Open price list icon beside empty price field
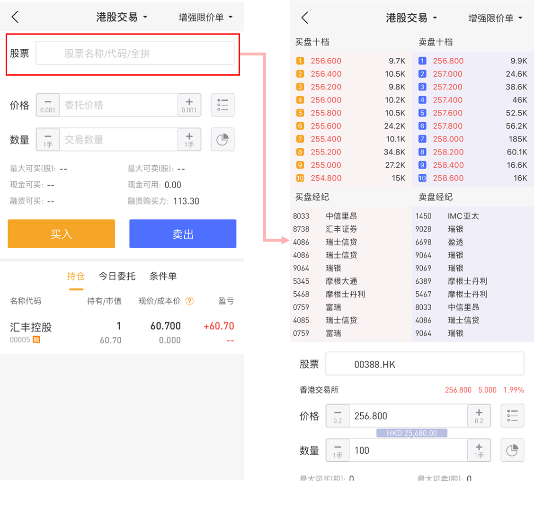The image size is (534, 529). pyautogui.click(x=222, y=105)
